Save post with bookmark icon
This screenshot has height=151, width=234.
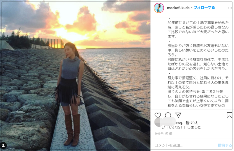tap(229, 115)
